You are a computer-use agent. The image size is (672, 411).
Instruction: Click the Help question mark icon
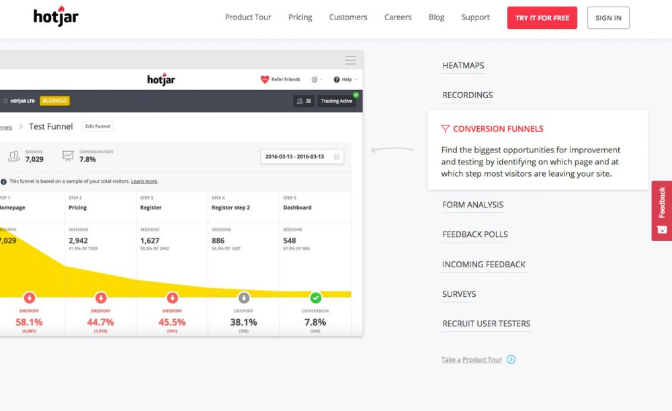coord(337,80)
